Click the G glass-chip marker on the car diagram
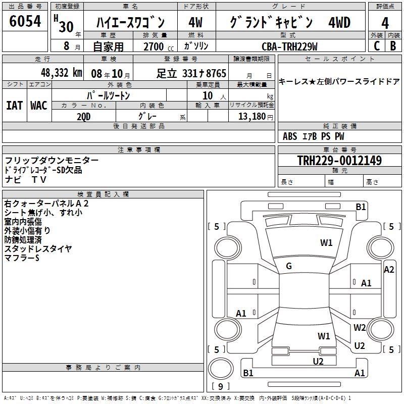Viewport: 404px width, 404px height. [289, 266]
